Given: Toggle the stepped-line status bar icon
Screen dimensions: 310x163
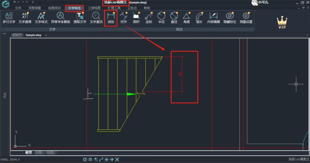Looking at the screenshot, I should (x=101, y=159).
